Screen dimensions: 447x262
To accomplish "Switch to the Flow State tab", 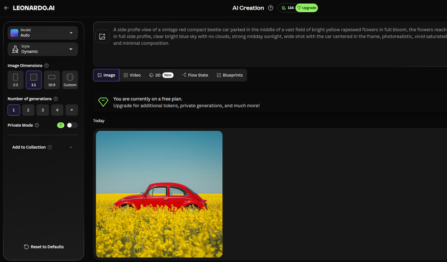I will tap(194, 75).
